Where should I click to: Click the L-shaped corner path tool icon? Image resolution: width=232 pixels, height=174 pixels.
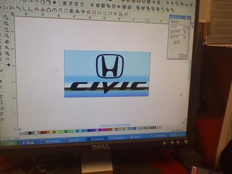tap(30, 9)
